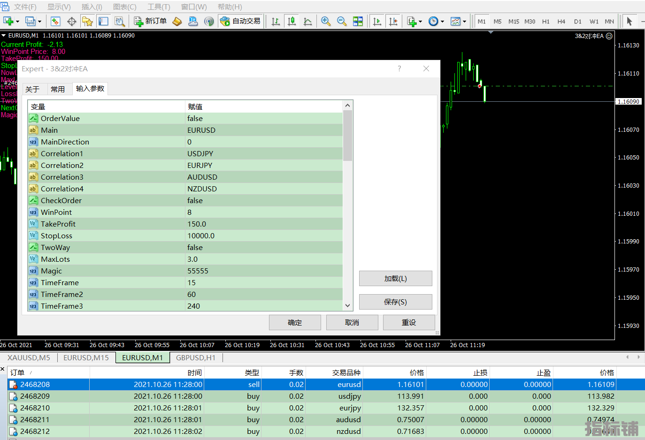
Task: Open the signals radio-wave icon
Action: 209,21
